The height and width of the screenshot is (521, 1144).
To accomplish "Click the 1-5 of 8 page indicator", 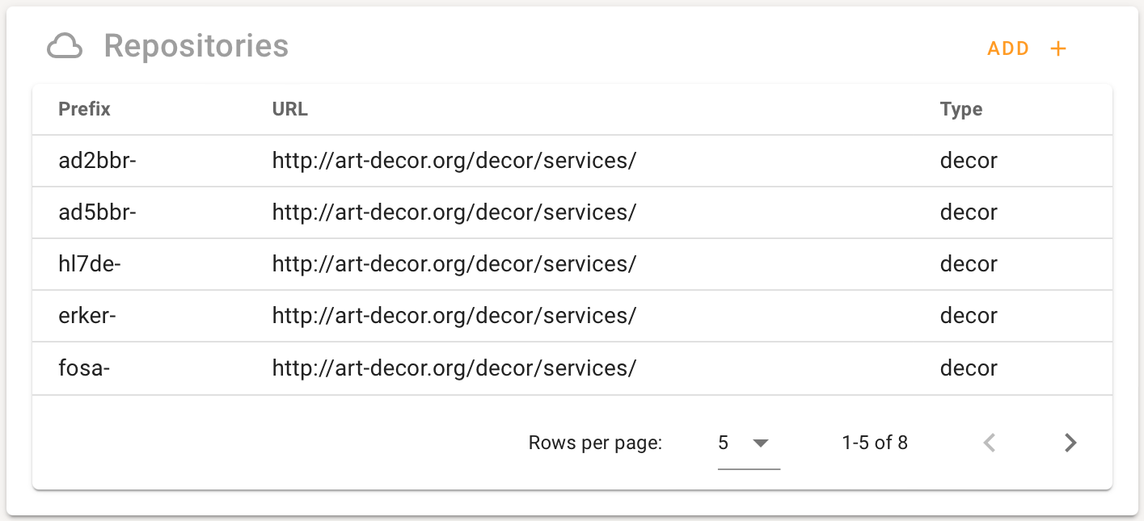I will pyautogui.click(x=874, y=443).
